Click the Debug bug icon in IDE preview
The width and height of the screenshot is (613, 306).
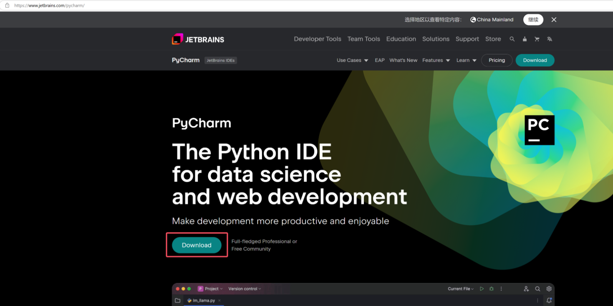(x=492, y=289)
